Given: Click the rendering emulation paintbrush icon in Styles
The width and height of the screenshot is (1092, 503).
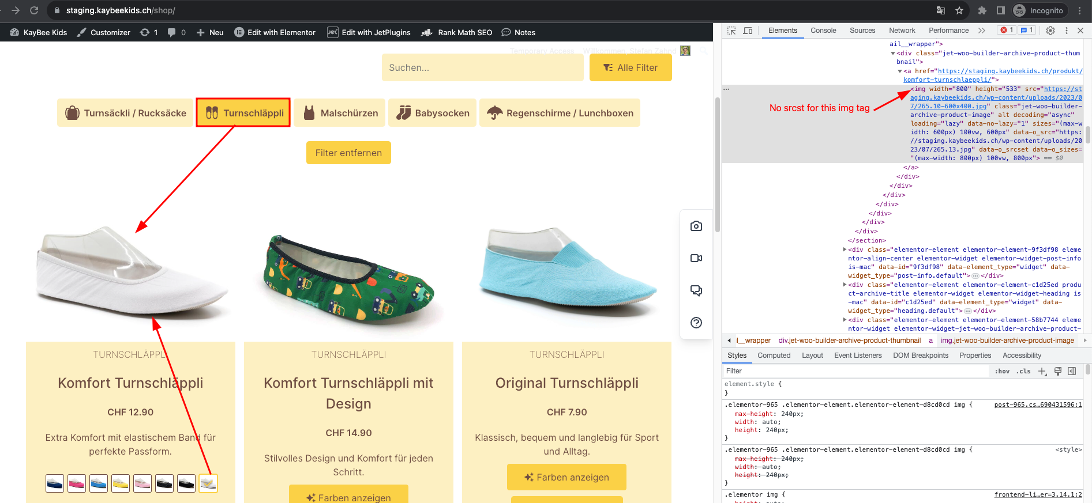Looking at the screenshot, I should point(1058,372).
